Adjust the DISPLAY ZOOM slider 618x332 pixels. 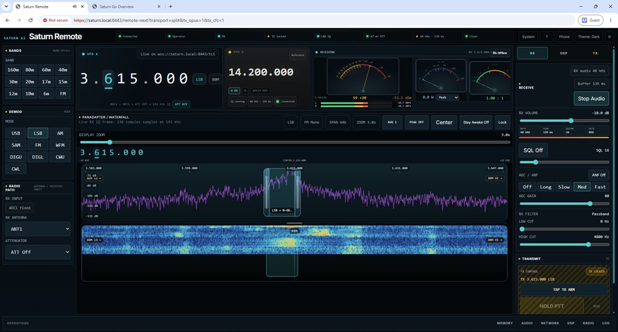[x=295, y=142]
